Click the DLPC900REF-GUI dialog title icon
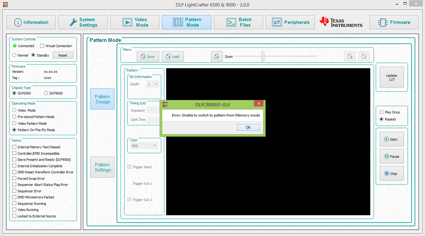Screen dimensions: 425x236 [x=166, y=104]
